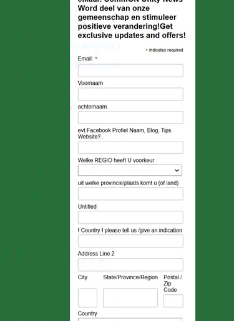Image resolution: width=234 pixels, height=321 pixels.
Task: Click the Voornaam label
Action: [x=90, y=83]
